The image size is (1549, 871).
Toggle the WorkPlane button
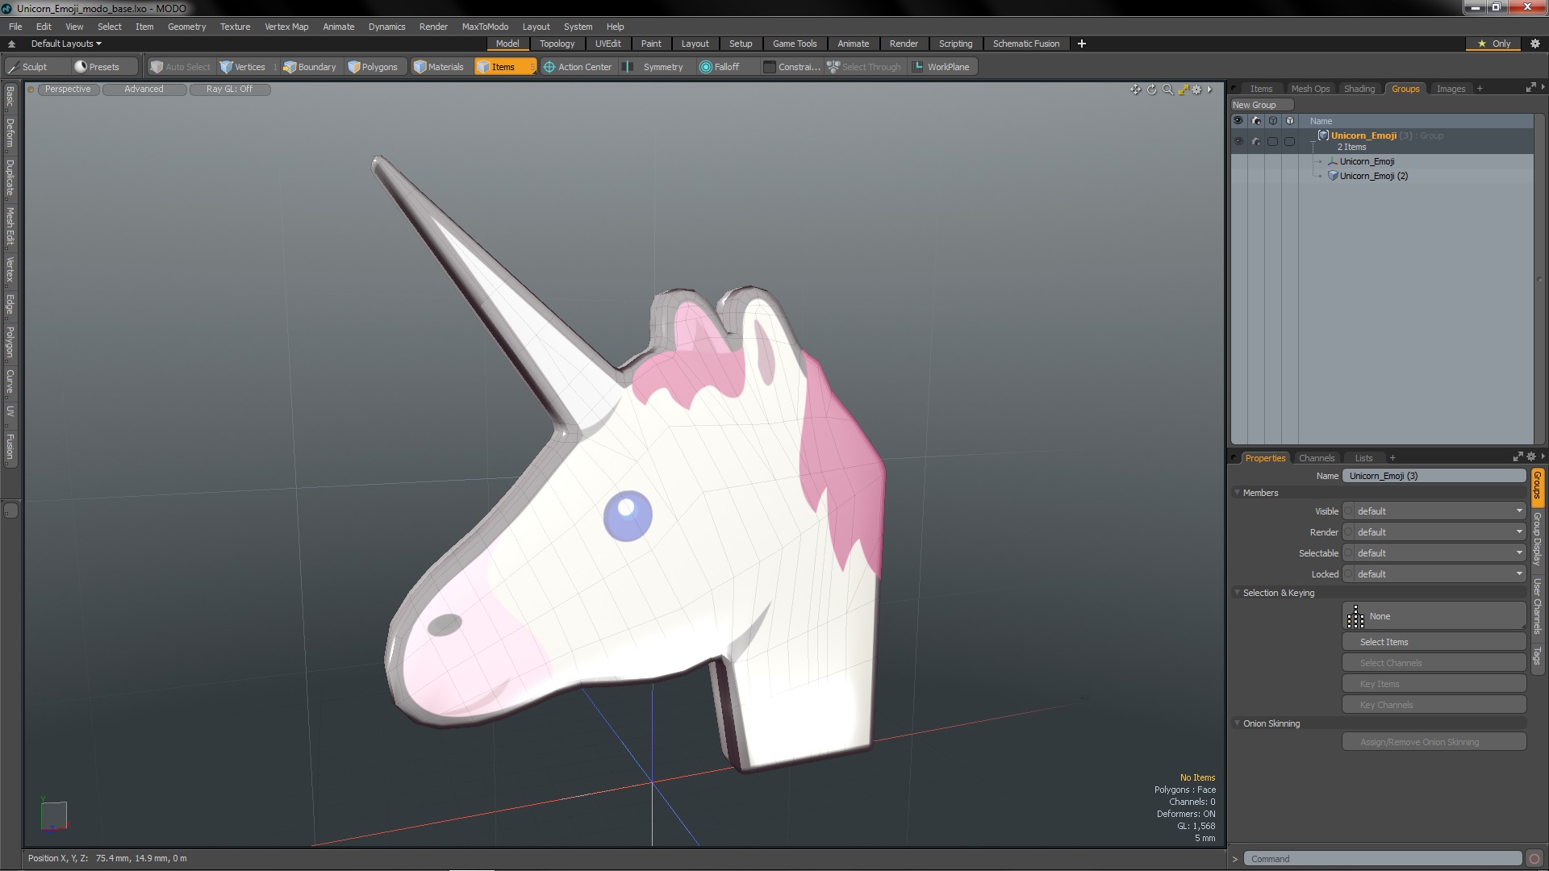[x=942, y=67]
